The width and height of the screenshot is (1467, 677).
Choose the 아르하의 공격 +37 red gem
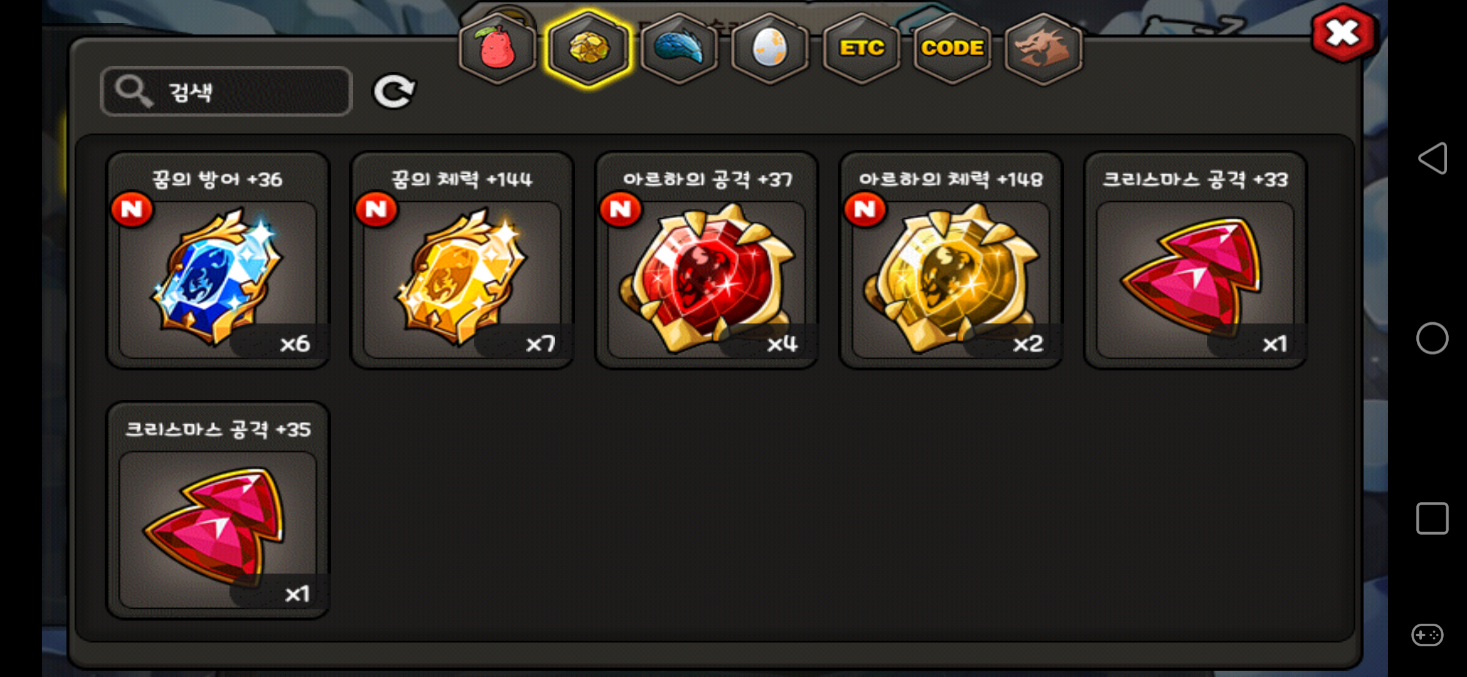[x=707, y=260]
